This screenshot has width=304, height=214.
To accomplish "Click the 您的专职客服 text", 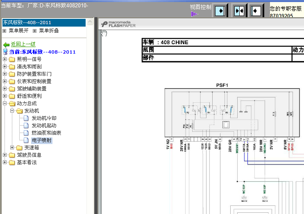I will (286, 9).
